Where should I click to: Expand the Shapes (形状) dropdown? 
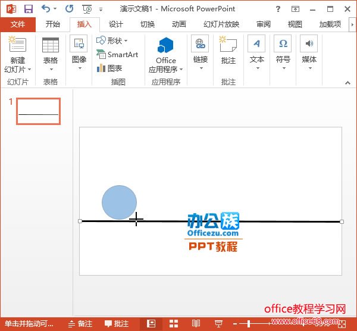112,40
